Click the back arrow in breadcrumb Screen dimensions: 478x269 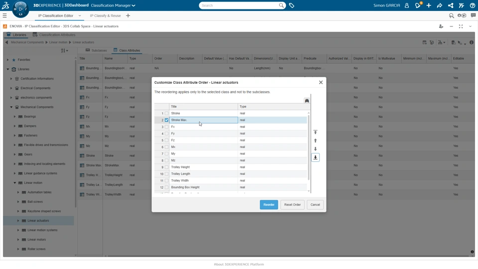[x=6, y=42]
